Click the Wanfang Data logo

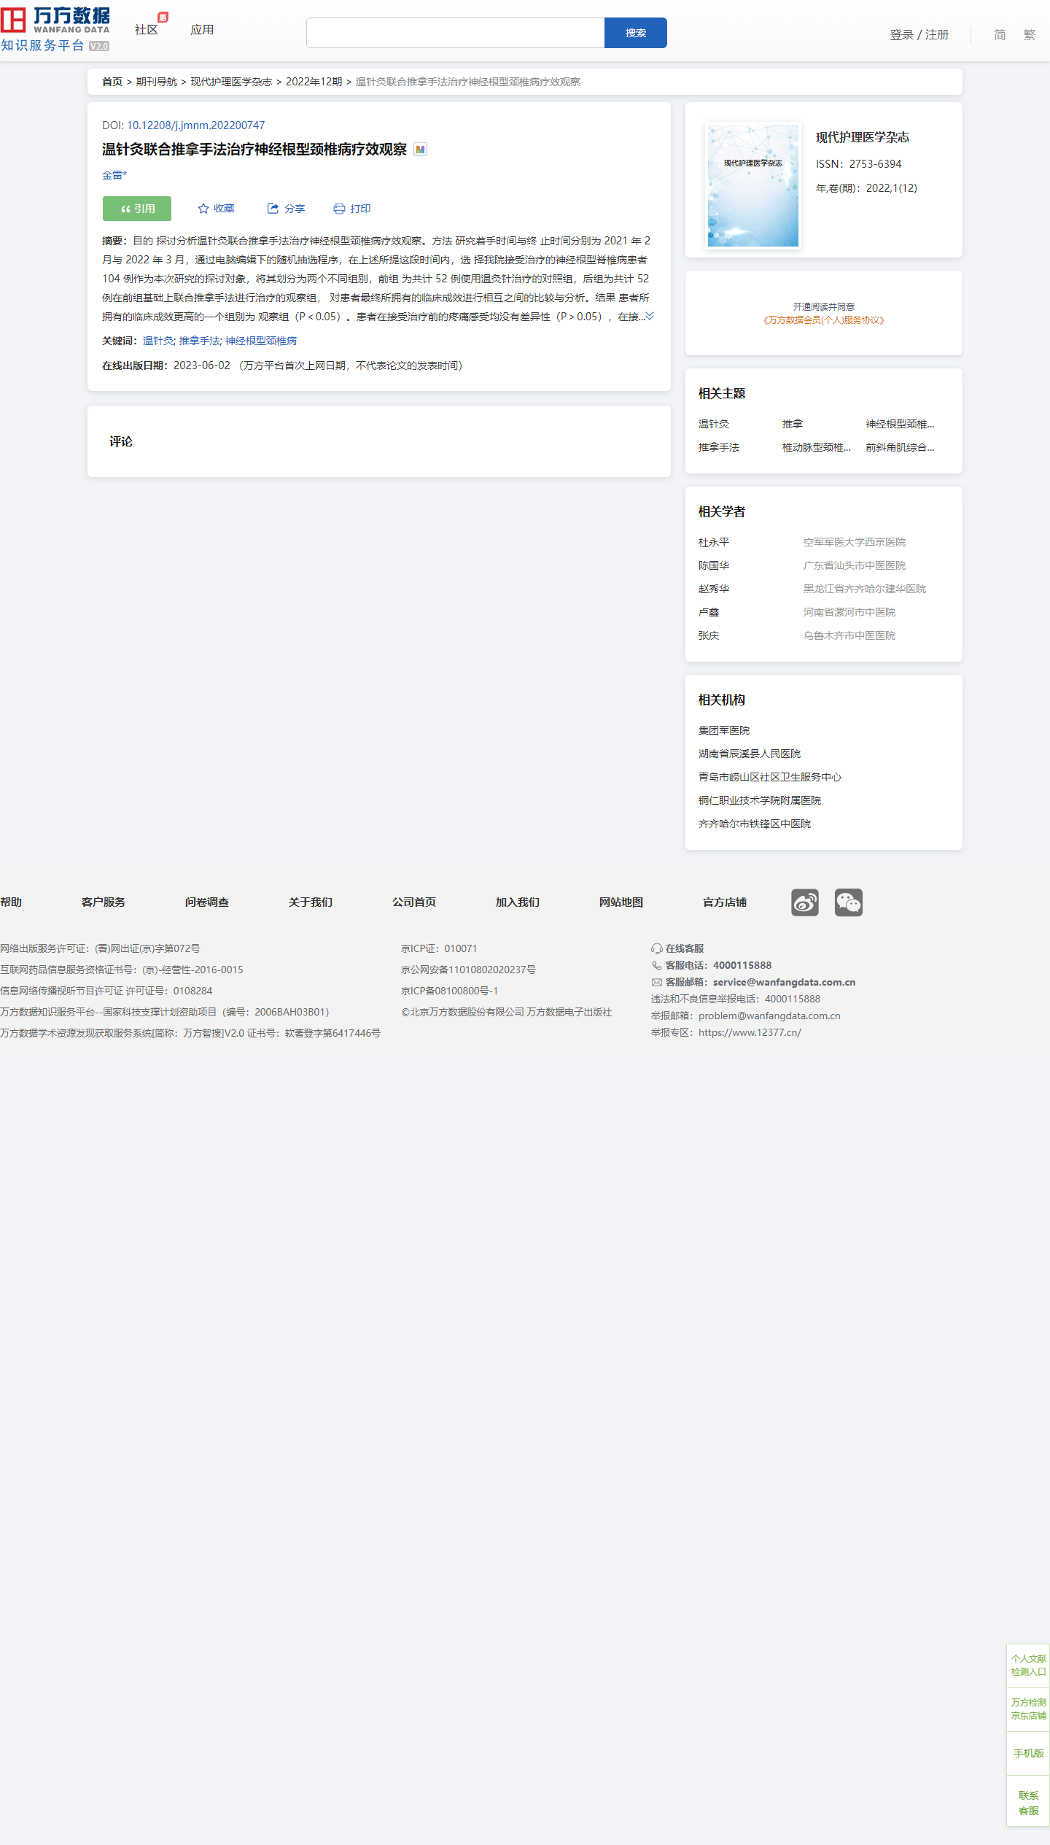click(x=55, y=29)
